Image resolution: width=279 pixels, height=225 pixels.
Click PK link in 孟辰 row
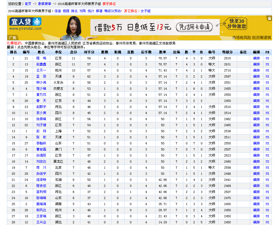(x=267, y=76)
